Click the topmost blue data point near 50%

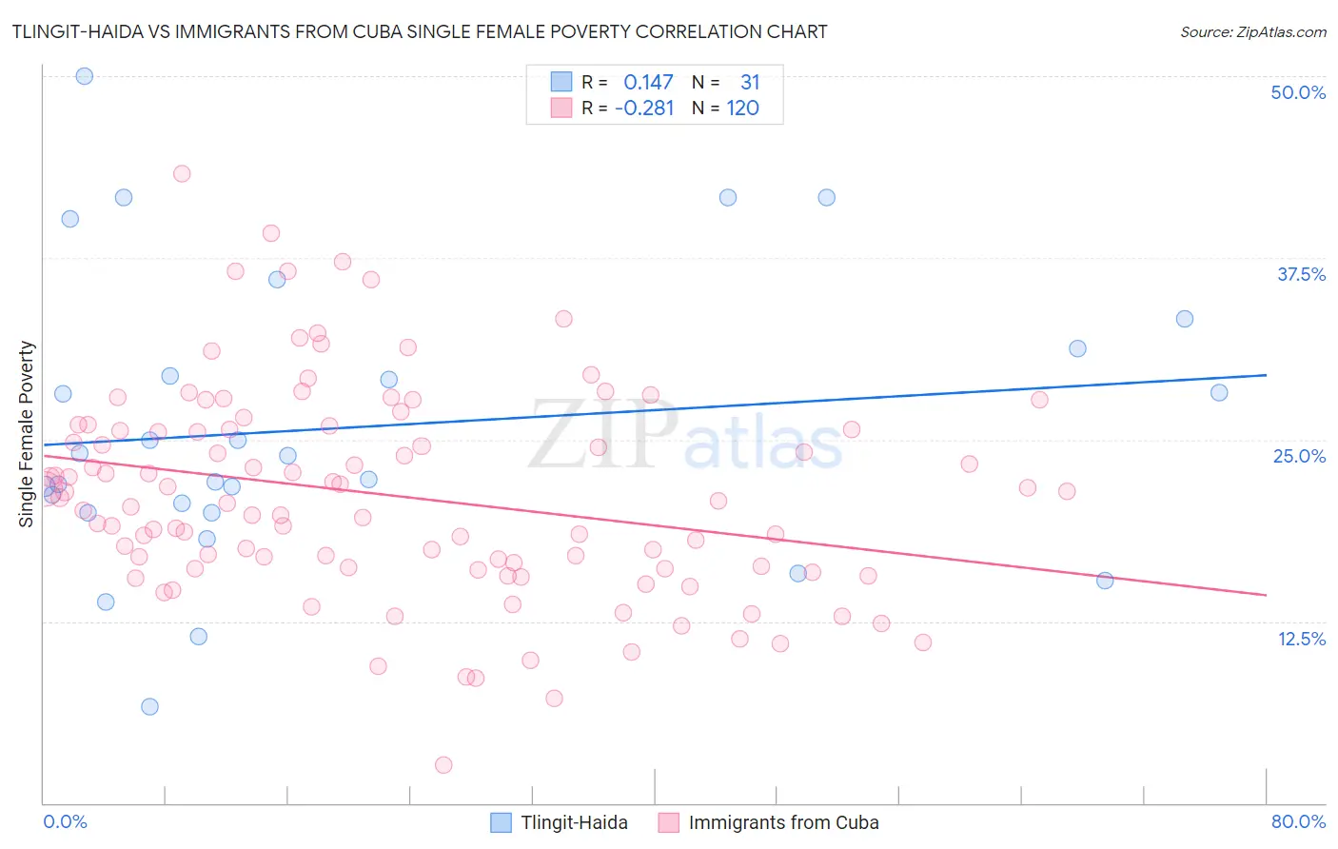[84, 76]
